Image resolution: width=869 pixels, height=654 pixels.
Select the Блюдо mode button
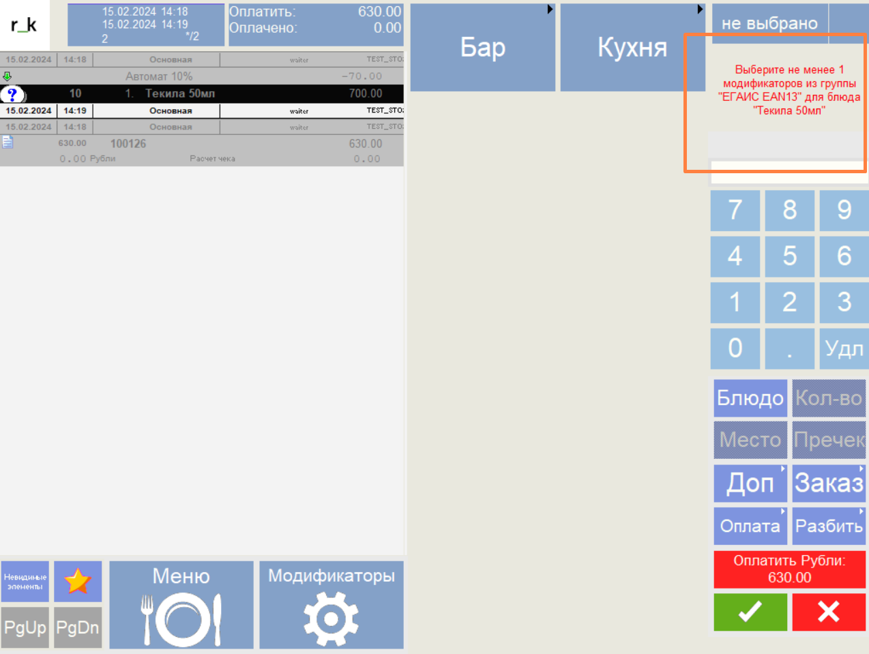coord(750,398)
